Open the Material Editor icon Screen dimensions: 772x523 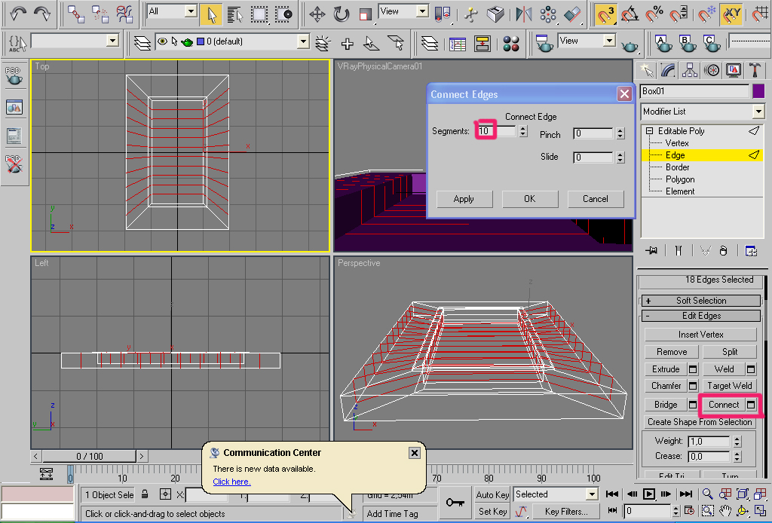(x=511, y=44)
